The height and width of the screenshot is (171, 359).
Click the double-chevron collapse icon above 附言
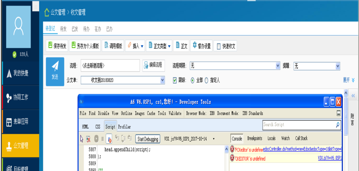click(353, 96)
